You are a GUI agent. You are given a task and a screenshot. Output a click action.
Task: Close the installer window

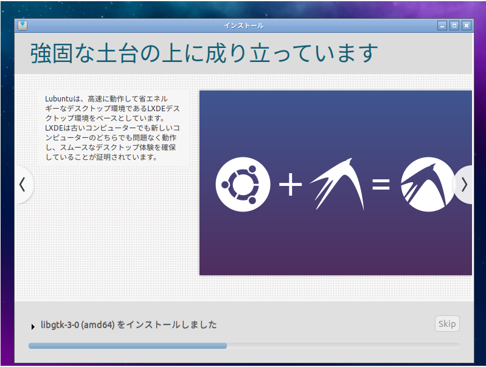[467, 26]
